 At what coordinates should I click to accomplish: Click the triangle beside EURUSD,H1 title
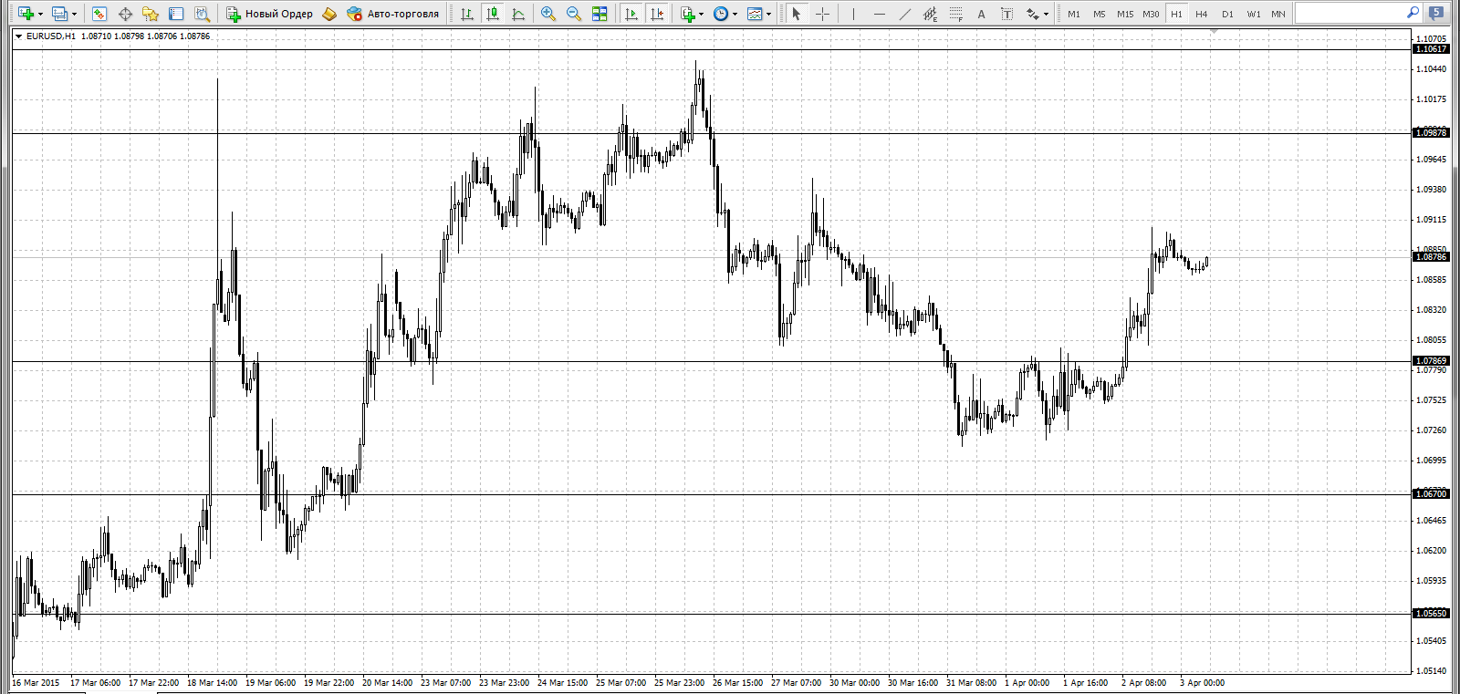[x=18, y=36]
